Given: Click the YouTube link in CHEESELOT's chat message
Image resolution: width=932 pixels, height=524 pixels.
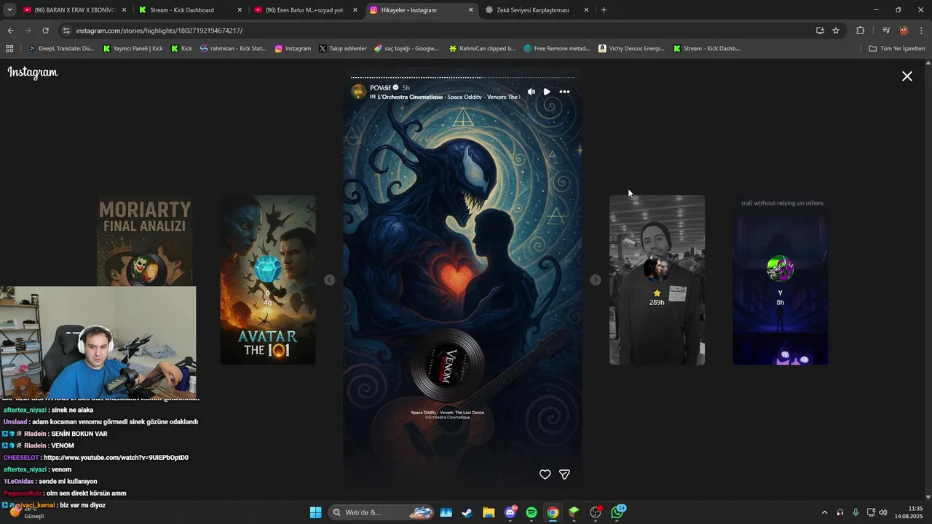Looking at the screenshot, I should pos(116,458).
